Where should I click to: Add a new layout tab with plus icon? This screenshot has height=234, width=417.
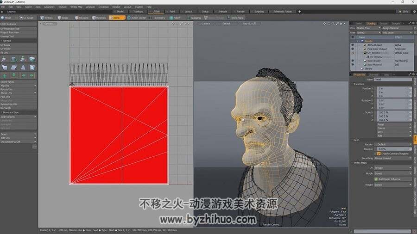point(299,12)
